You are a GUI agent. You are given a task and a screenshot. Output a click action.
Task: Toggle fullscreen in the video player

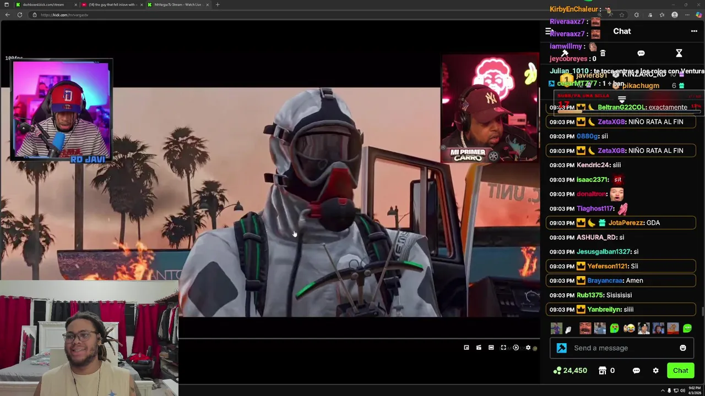(x=503, y=348)
